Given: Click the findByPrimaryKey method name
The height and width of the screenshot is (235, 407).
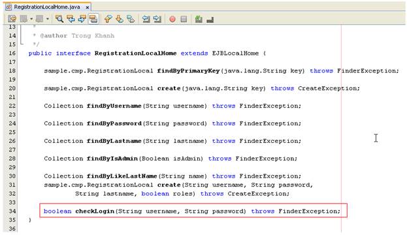Looking at the screenshot, I should point(188,70).
